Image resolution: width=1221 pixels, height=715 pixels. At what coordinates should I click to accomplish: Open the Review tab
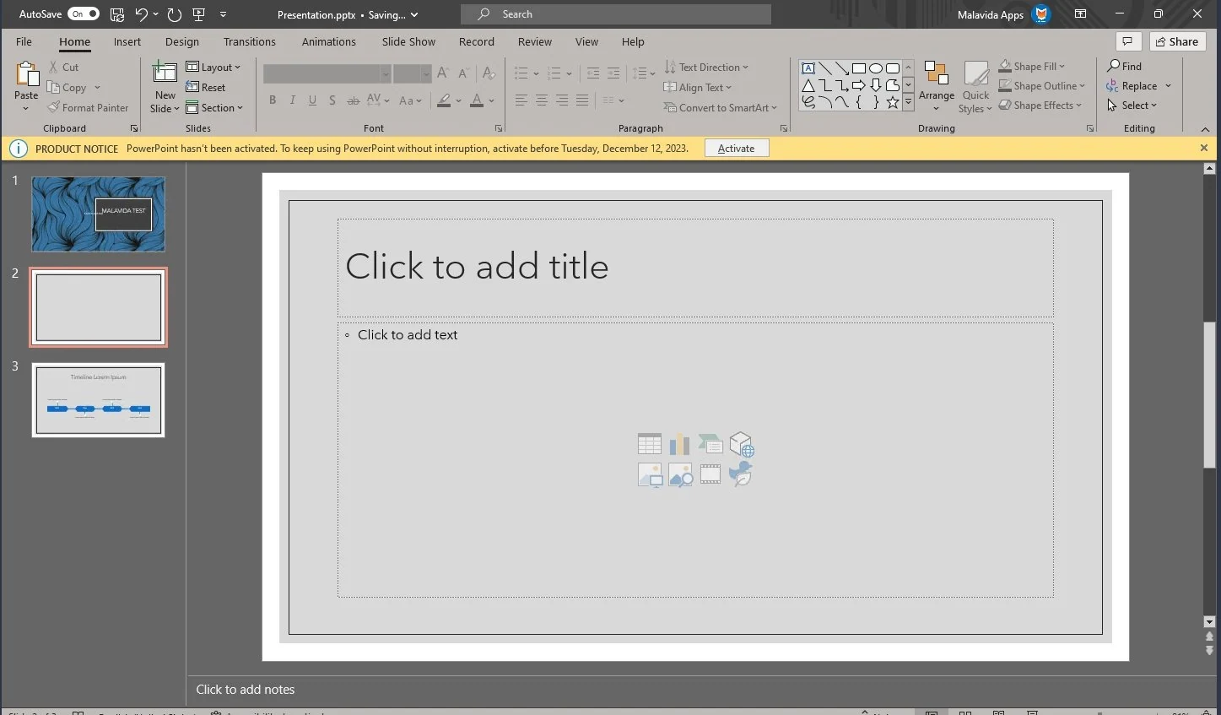(x=535, y=41)
